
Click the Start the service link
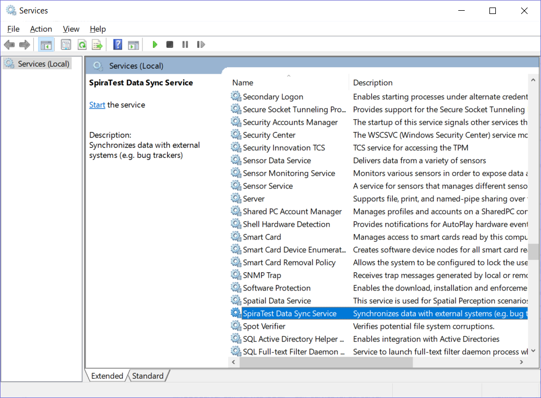coord(97,105)
